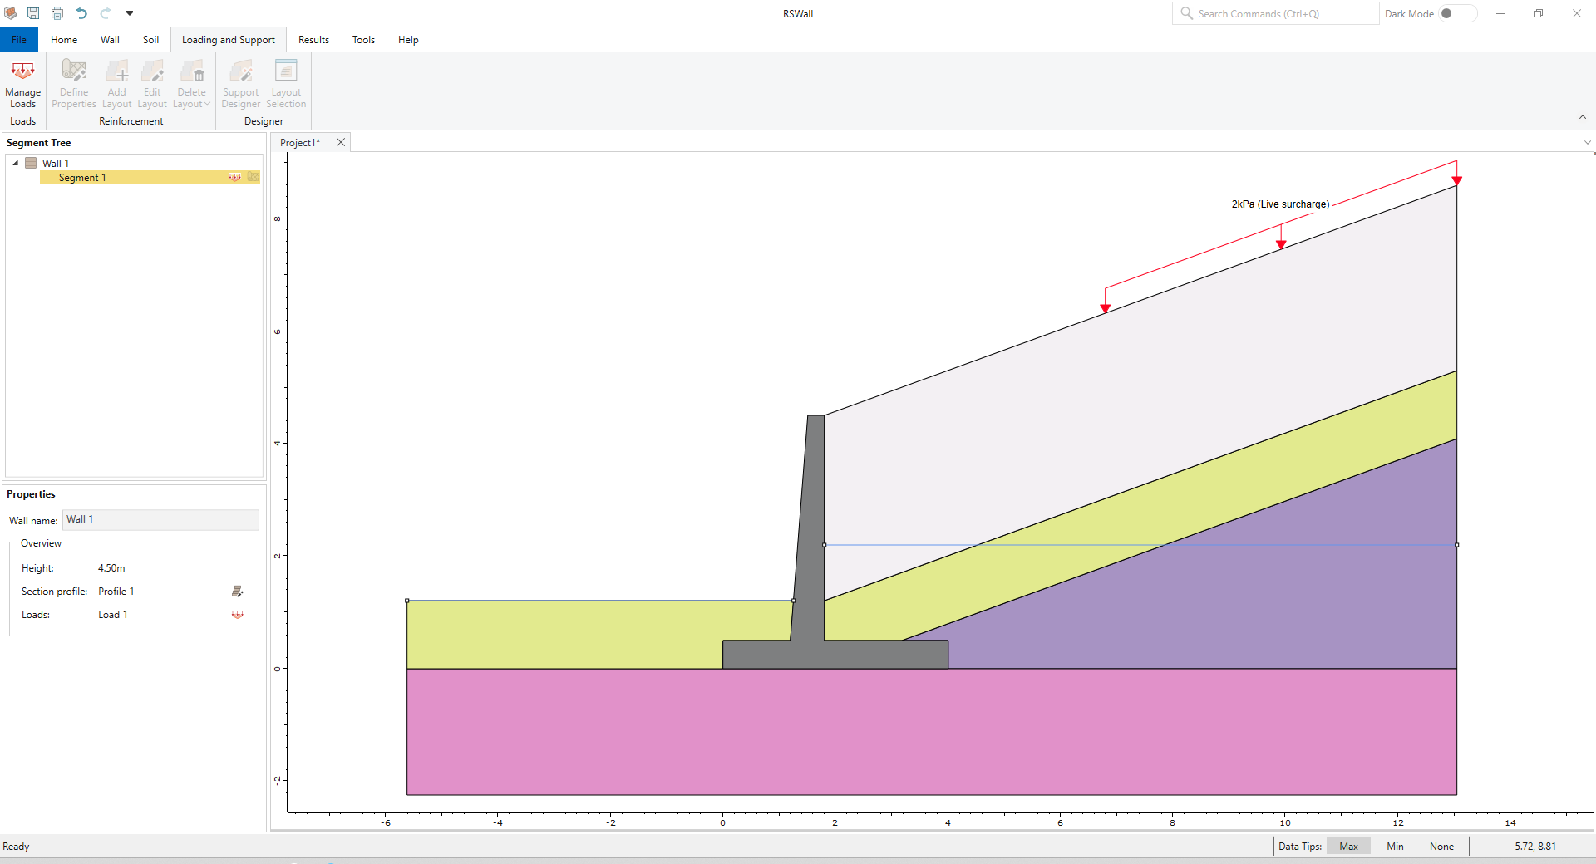Open Layout Selection in Designer group

tap(286, 84)
